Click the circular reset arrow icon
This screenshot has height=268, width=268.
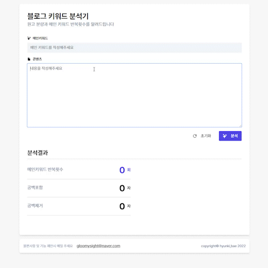point(195,136)
